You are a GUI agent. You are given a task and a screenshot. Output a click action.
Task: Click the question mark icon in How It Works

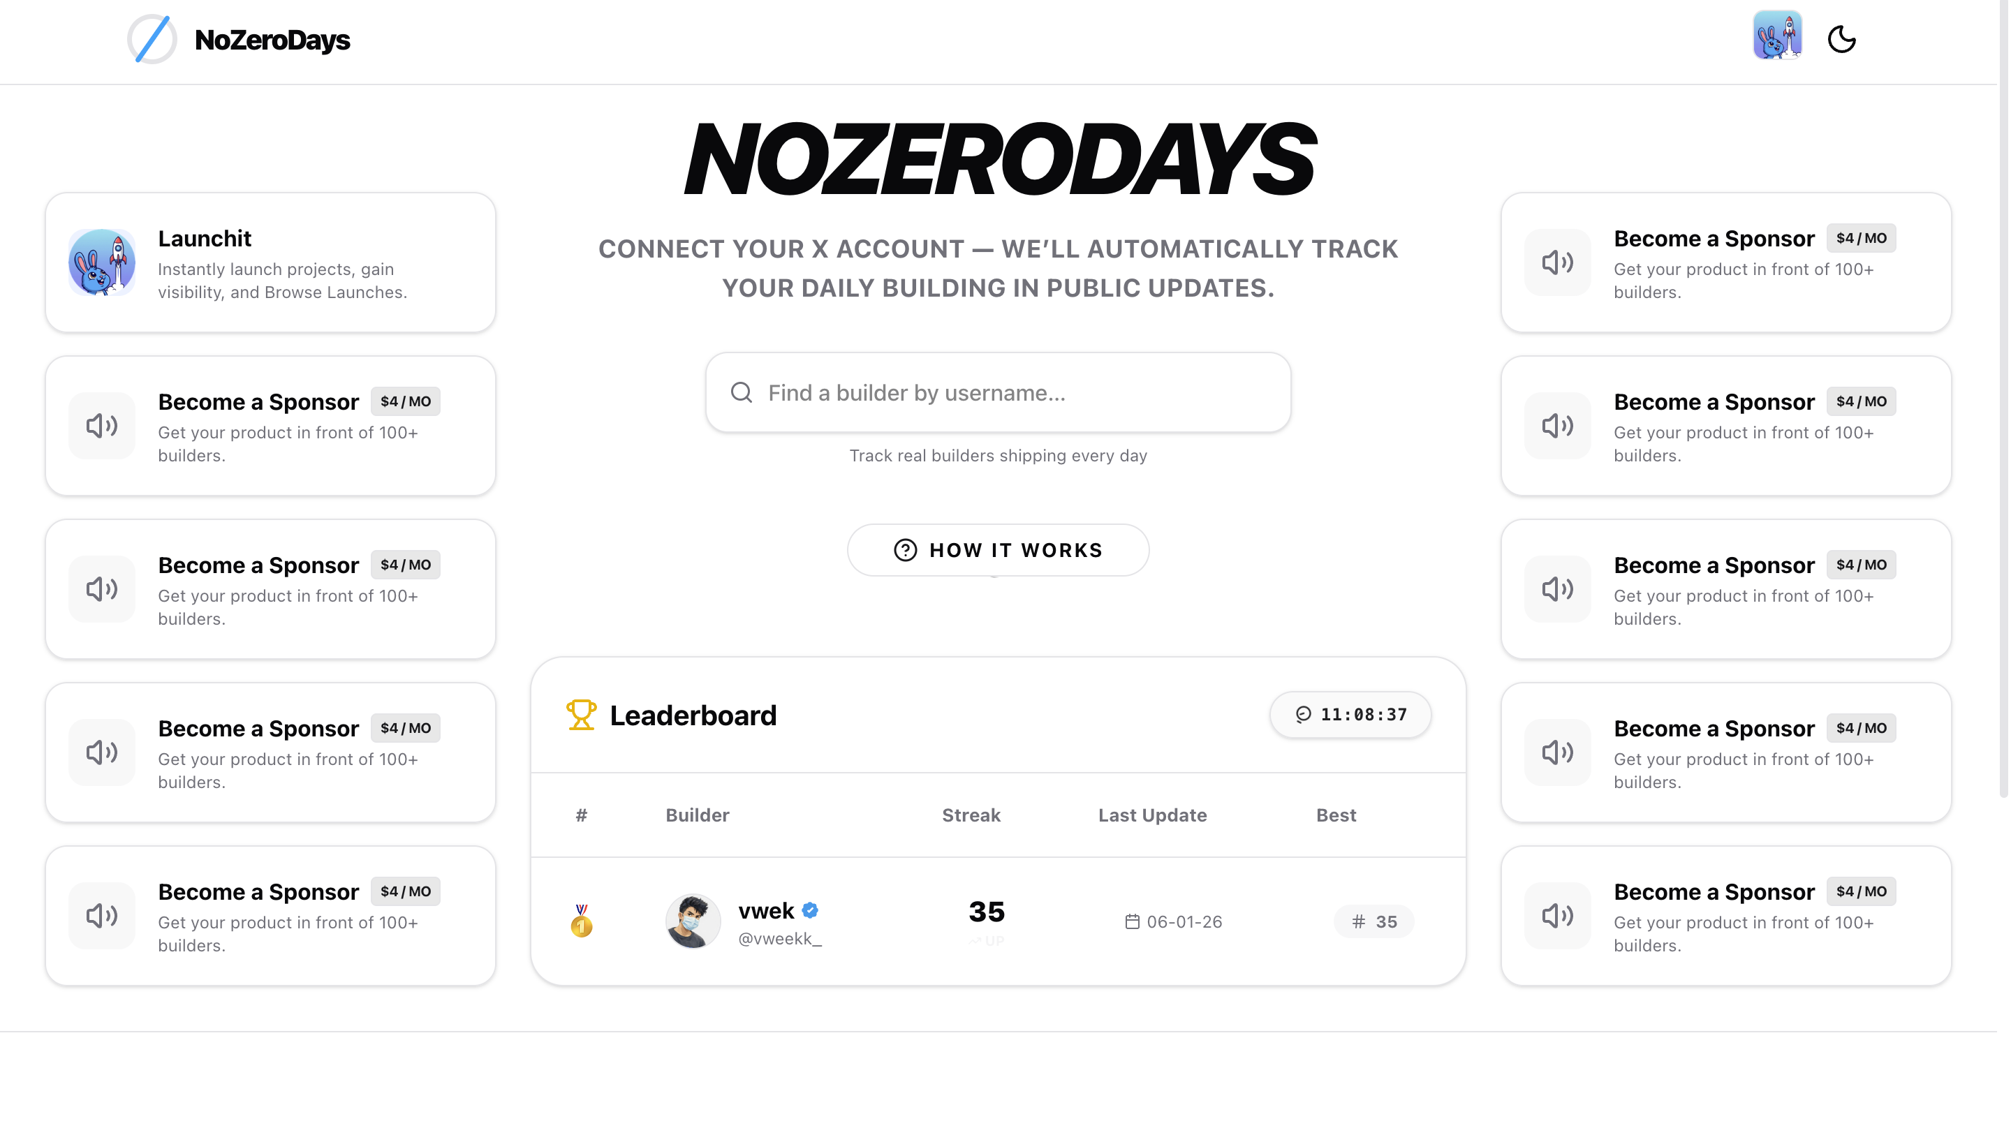click(x=904, y=549)
